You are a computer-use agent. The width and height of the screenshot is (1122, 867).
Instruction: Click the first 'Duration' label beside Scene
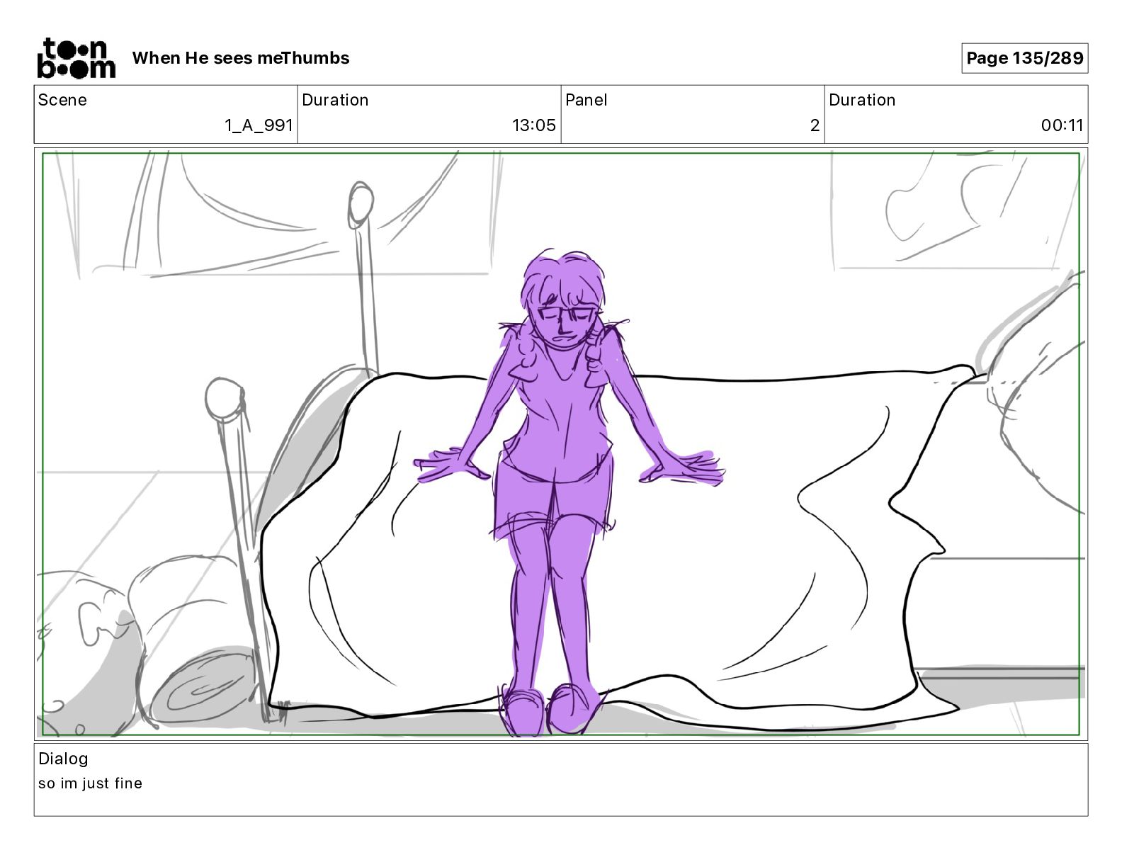pyautogui.click(x=335, y=100)
